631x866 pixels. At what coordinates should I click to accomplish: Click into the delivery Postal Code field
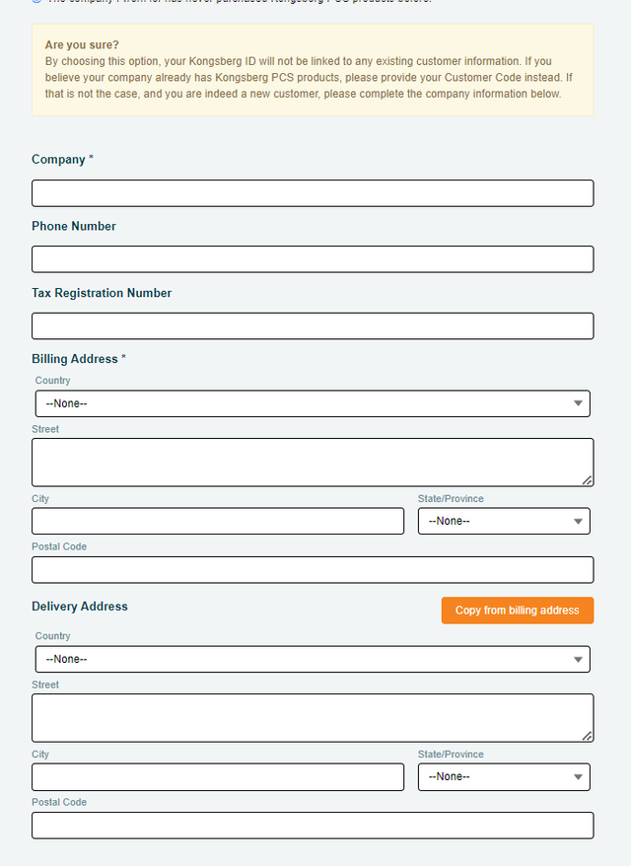[312, 825]
